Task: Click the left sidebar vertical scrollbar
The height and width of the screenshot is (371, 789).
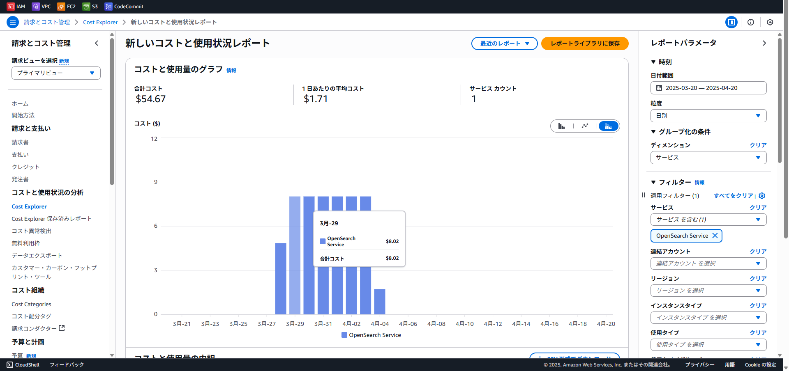Action: coord(112,111)
